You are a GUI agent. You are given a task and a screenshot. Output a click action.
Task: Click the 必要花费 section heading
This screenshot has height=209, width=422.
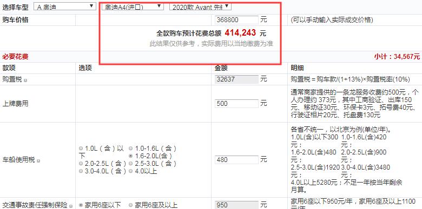[15, 57]
